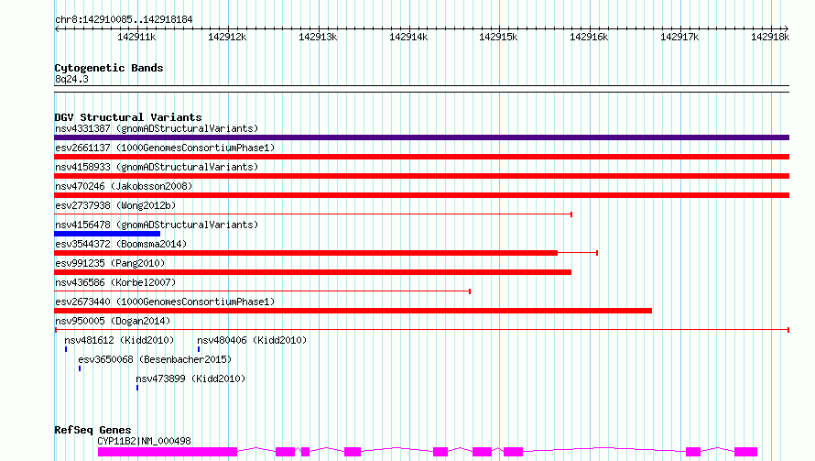Click the 142917k ruler label
This screenshot has width=815, height=461.
pyautogui.click(x=679, y=37)
